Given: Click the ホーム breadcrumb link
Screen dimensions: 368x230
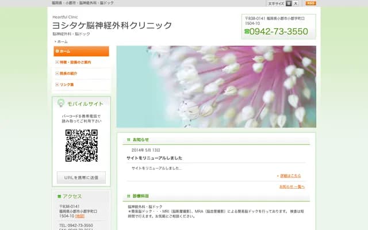Looking at the screenshot, I should pyautogui.click(x=62, y=42).
